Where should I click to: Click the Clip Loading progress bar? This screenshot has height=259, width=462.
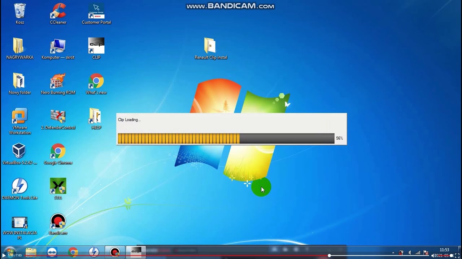(x=226, y=138)
